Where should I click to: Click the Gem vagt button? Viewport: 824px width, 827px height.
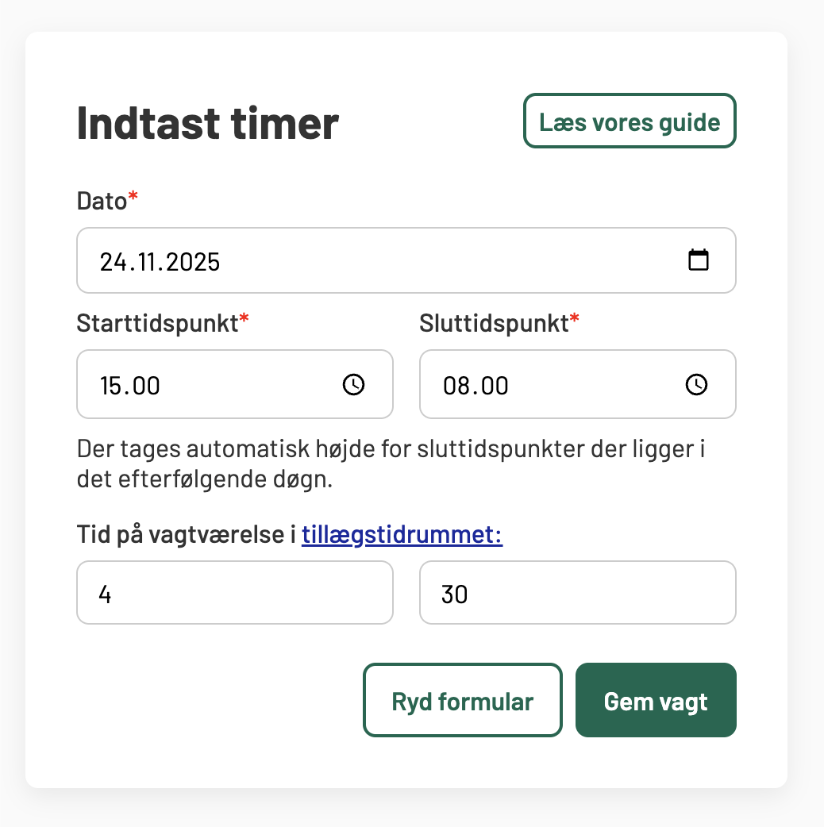[x=656, y=700]
